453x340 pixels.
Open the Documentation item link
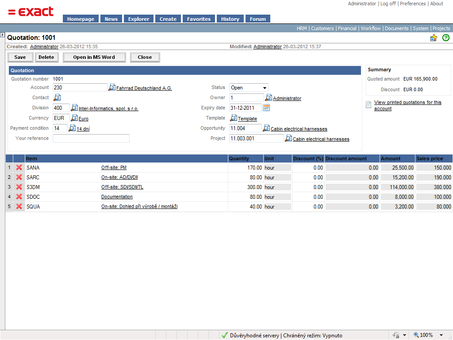pyautogui.click(x=117, y=197)
